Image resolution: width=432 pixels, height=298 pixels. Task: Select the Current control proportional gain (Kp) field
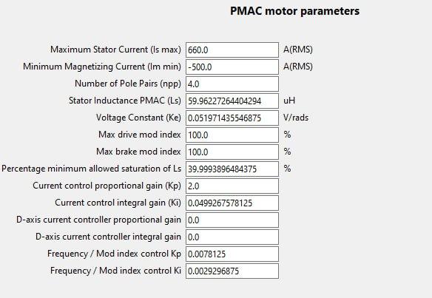[232, 186]
